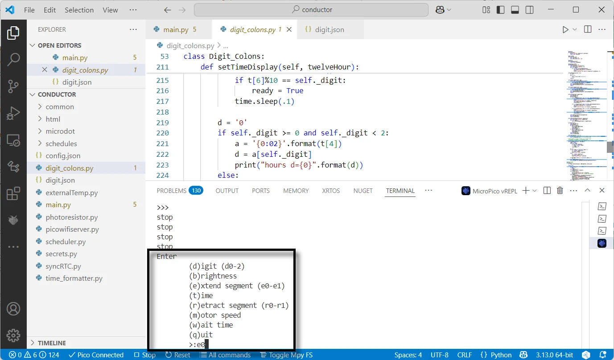Maximize the panel size chevron
The image size is (614, 360).
[588, 191]
